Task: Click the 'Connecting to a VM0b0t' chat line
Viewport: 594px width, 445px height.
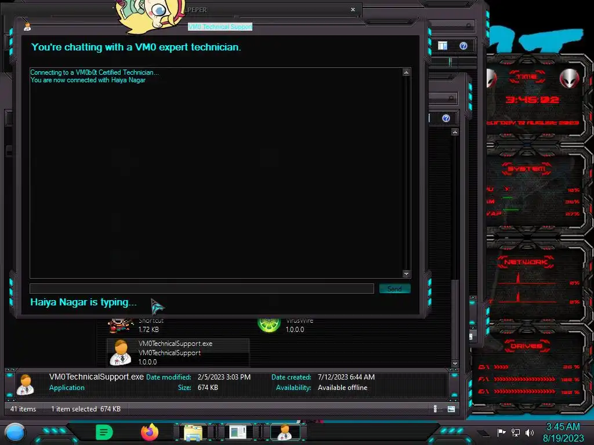Action: coord(95,72)
